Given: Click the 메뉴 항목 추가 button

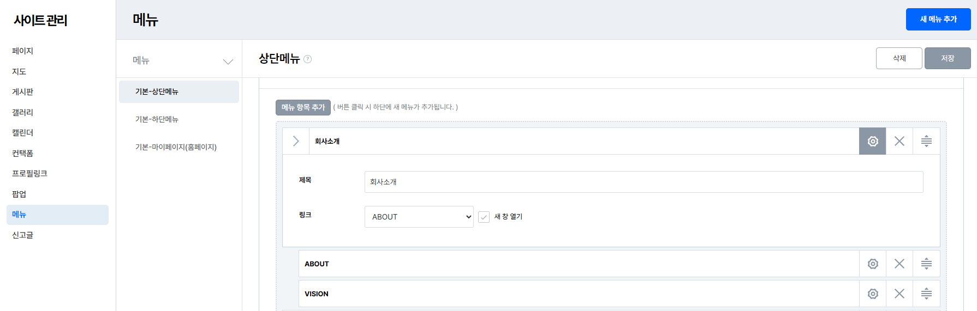Looking at the screenshot, I should coord(303,107).
